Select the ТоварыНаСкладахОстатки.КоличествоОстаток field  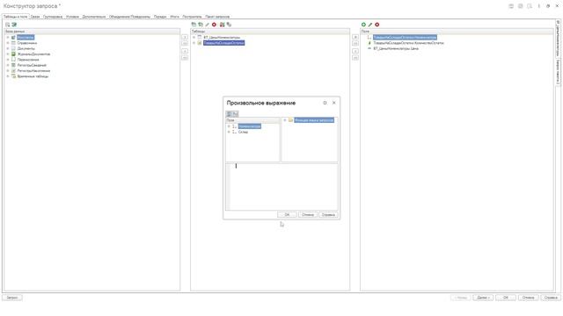[408, 43]
